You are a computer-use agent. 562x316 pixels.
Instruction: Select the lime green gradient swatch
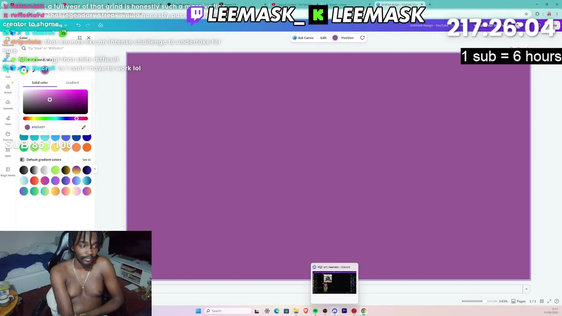point(55,170)
